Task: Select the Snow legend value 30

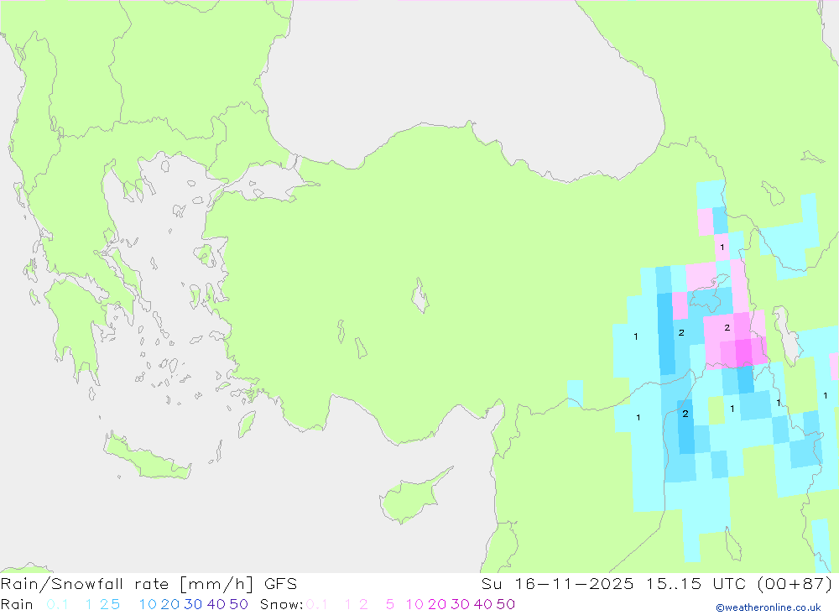Action: pyautogui.click(x=460, y=604)
